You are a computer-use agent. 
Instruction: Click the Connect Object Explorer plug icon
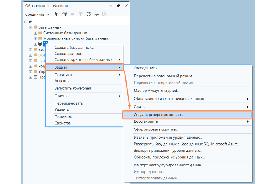(x=57, y=14)
